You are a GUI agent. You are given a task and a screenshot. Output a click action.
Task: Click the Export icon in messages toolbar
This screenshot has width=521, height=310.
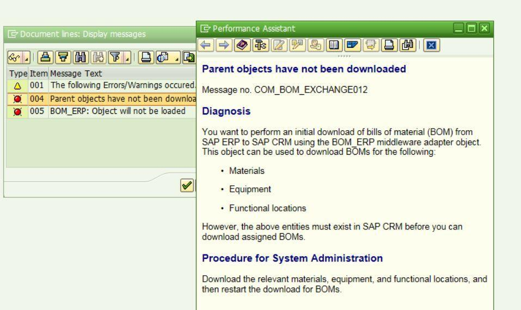(x=189, y=58)
